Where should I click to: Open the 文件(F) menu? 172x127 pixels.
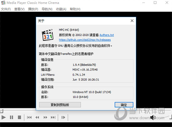point(6,9)
